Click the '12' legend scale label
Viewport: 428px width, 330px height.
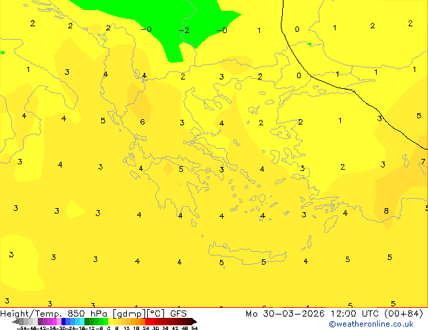(126, 328)
